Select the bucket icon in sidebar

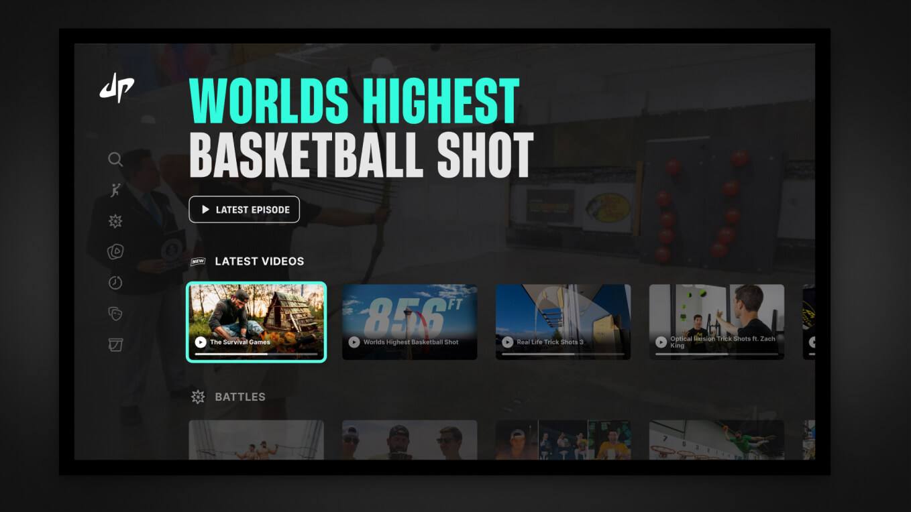click(x=115, y=344)
